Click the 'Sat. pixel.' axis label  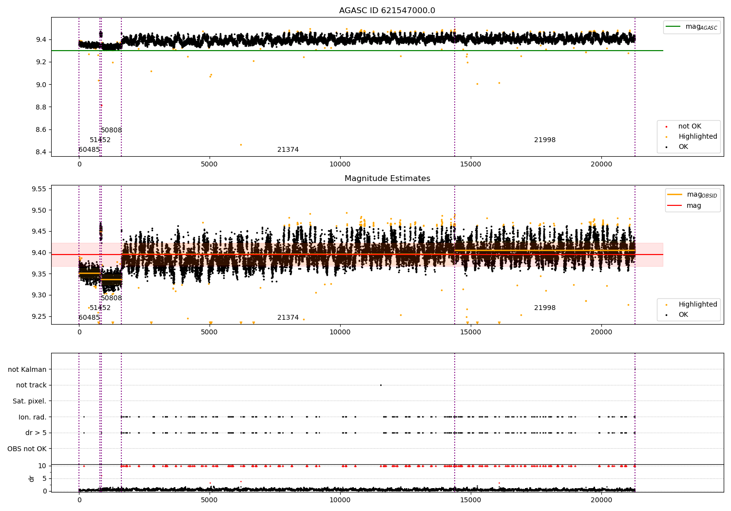coord(30,401)
